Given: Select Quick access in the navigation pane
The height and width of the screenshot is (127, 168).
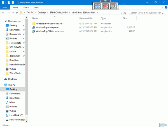Looking at the screenshot, I should point(14,21).
